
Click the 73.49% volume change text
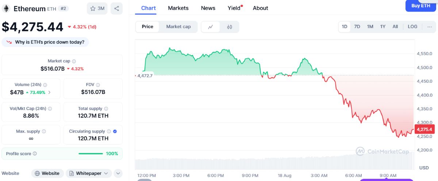pyautogui.click(x=38, y=93)
